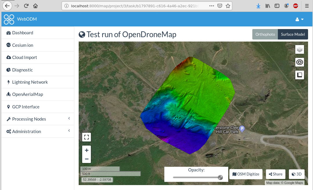313x190 pixels.
Task: Launch the 3D view
Action: 296,174
